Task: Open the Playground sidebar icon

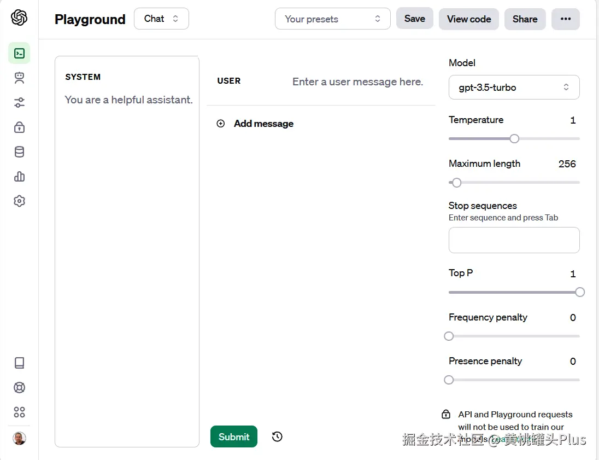Action: tap(19, 53)
